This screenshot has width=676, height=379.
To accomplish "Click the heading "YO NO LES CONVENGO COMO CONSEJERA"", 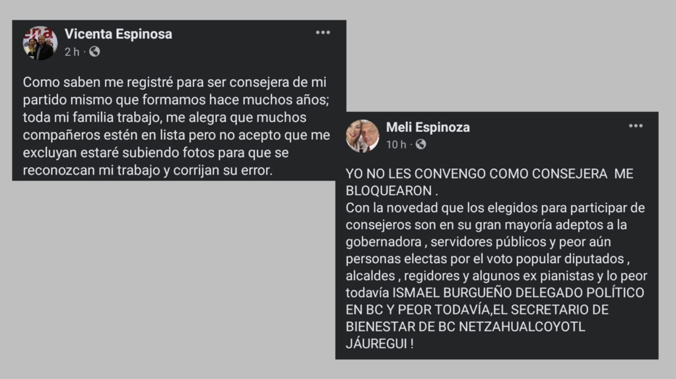I will click(475, 174).
